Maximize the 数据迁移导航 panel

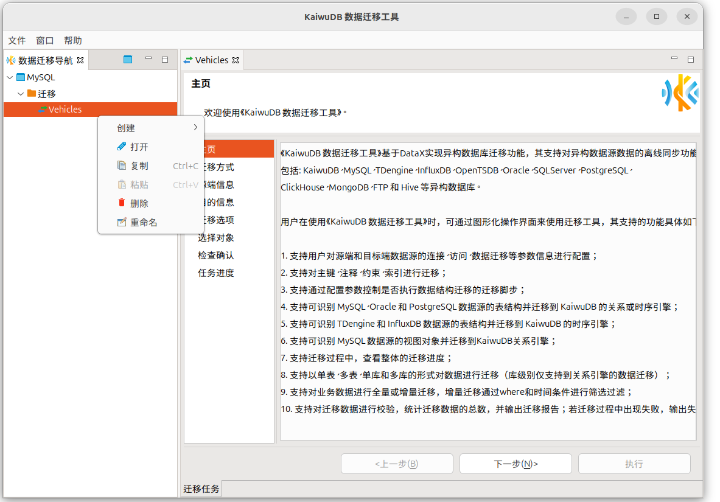pos(165,60)
